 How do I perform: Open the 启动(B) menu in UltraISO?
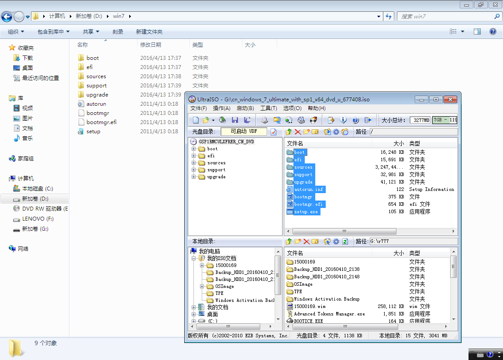pyautogui.click(x=245, y=108)
